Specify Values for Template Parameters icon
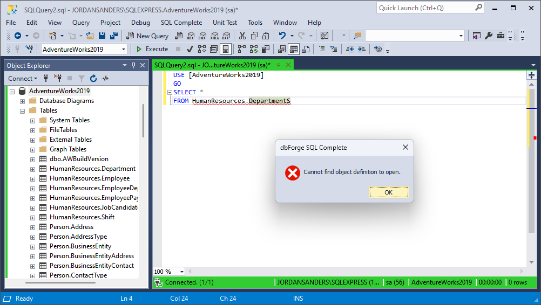 pyautogui.click(x=378, y=49)
